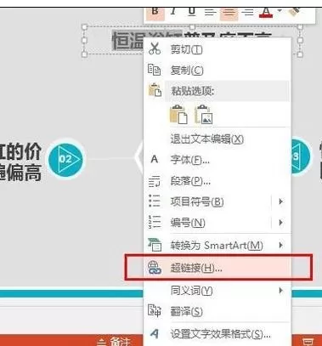
Task: Toggle Underline in the mini toolbar
Action: coord(192,12)
